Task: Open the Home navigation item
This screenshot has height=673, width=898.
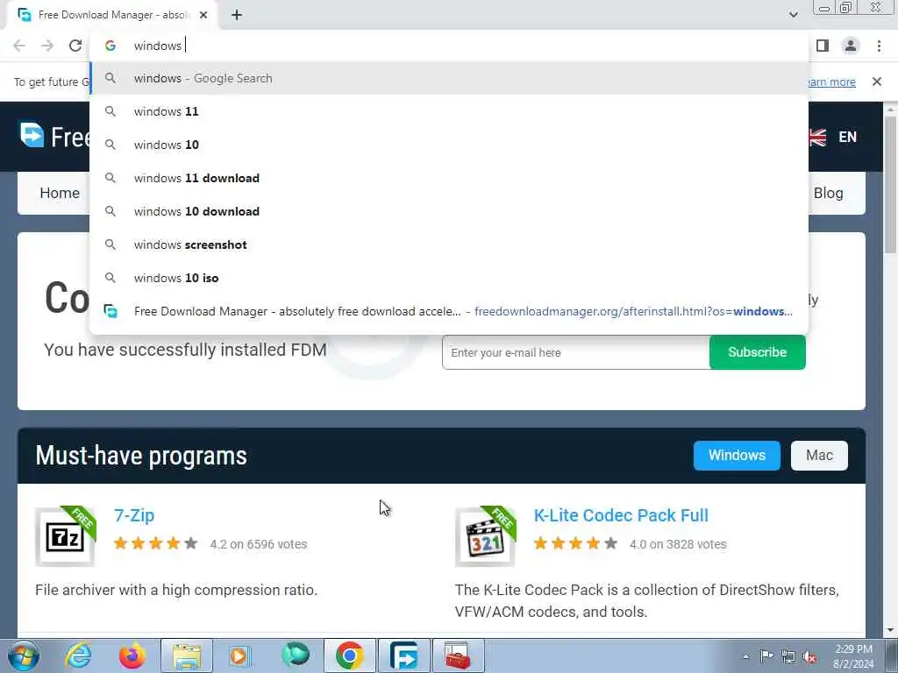Action: 60,193
